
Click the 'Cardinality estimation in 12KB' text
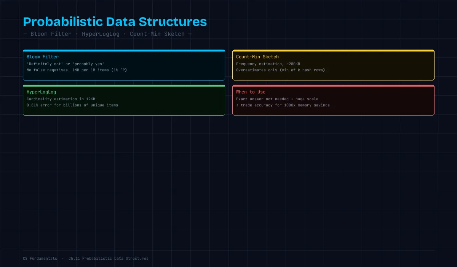pos(61,99)
